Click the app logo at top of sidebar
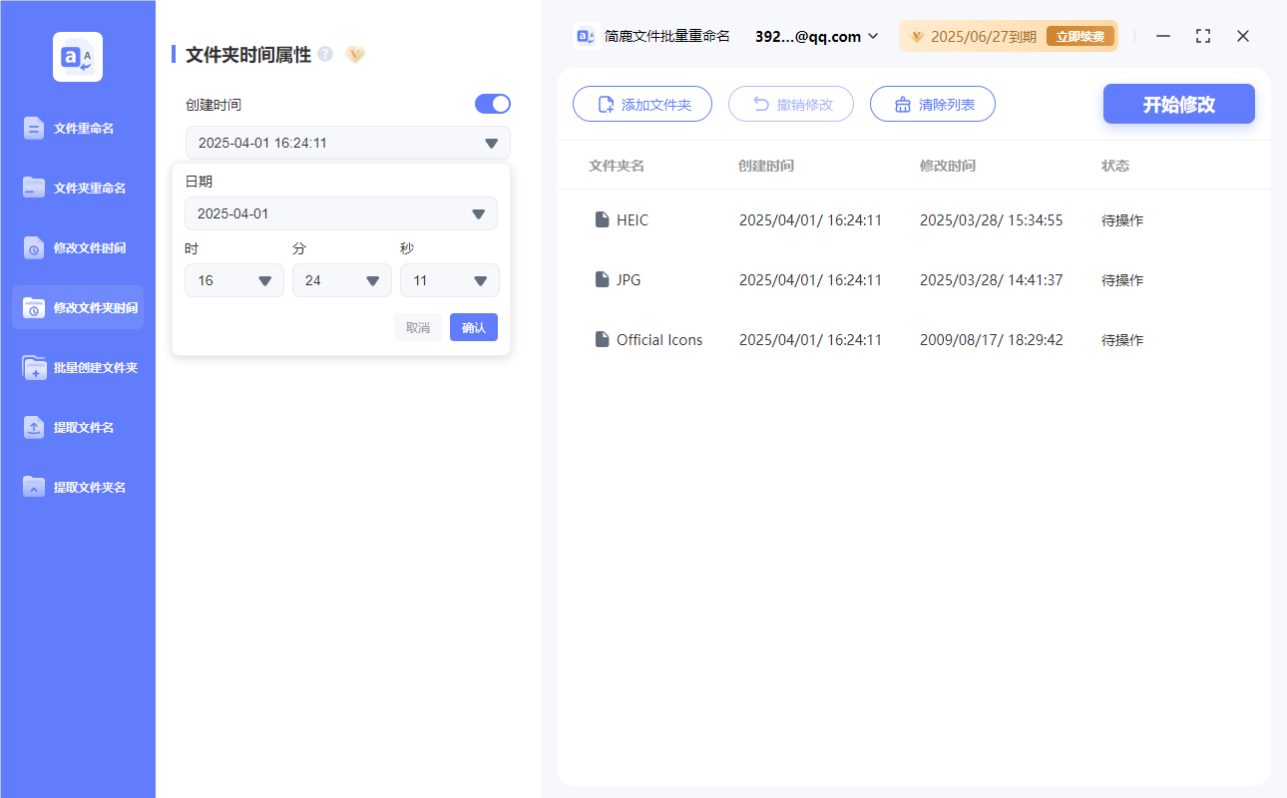The image size is (1287, 798). 77,57
